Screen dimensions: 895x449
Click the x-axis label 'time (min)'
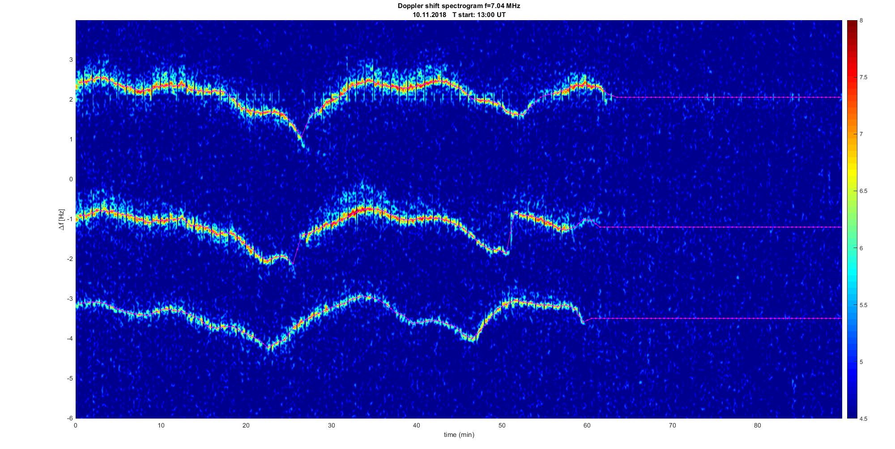coord(459,435)
